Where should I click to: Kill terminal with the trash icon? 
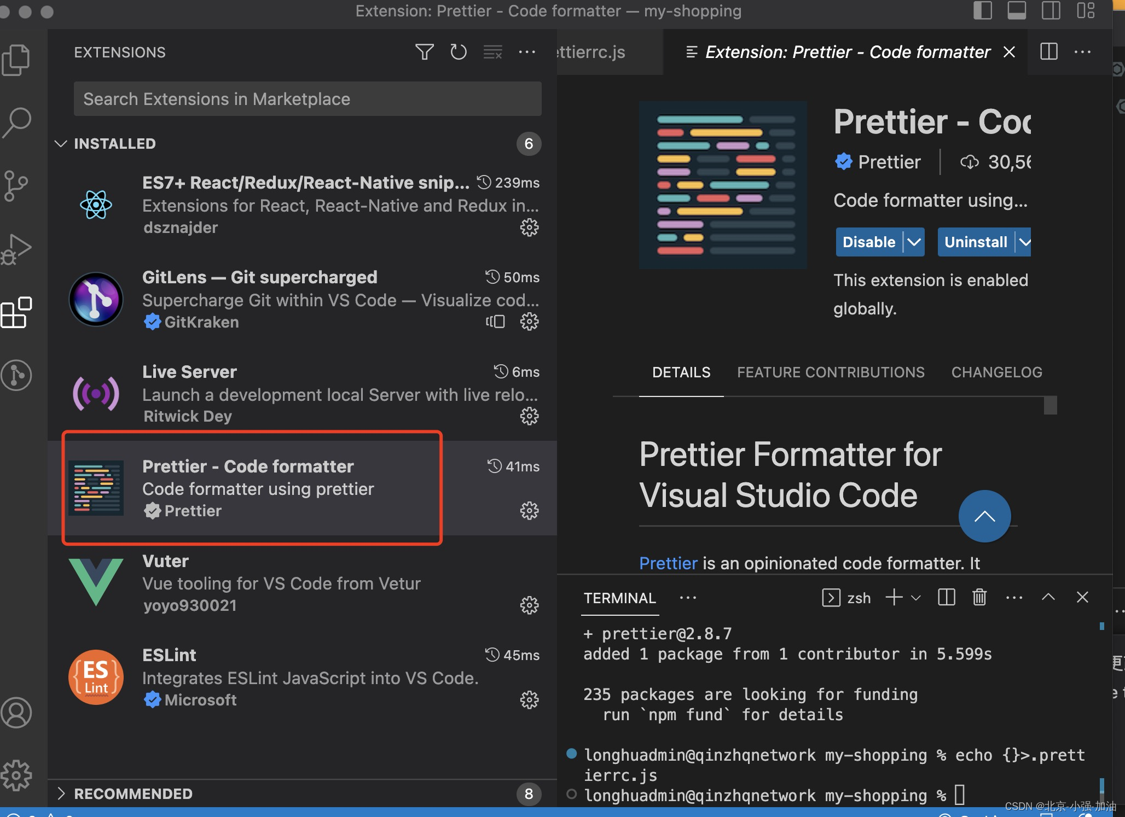(979, 597)
